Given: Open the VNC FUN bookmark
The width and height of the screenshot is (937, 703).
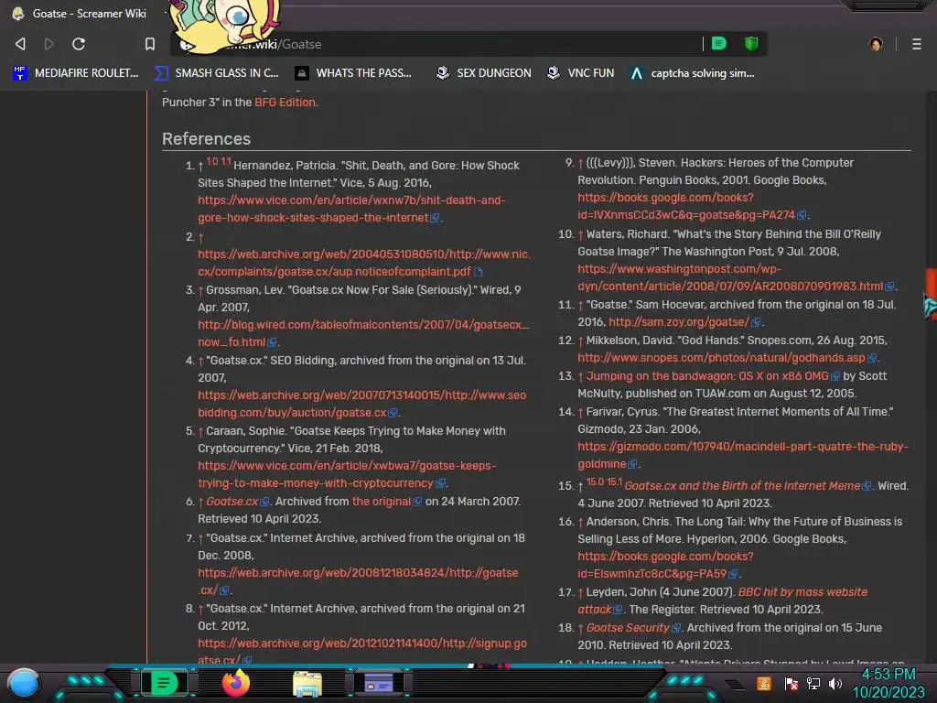Looking at the screenshot, I should (x=580, y=73).
